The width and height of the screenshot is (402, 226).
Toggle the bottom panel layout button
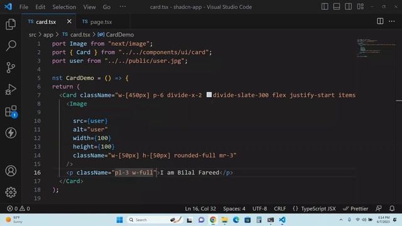coord(337,7)
